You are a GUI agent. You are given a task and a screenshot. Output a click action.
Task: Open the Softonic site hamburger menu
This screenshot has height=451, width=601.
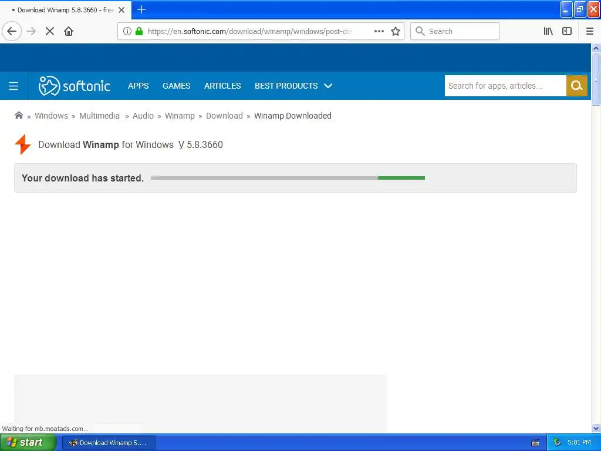[x=13, y=86]
